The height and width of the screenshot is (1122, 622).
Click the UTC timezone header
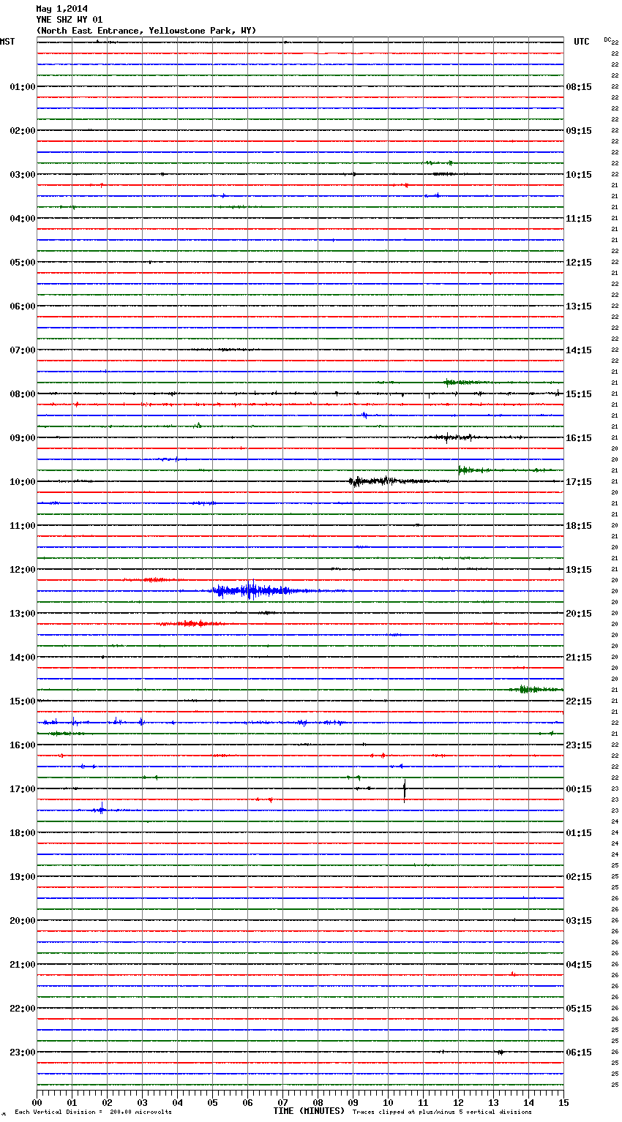[x=581, y=42]
